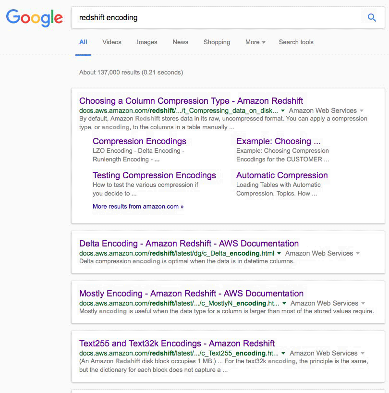Image resolution: width=389 pixels, height=393 pixels.
Task: Click the 'LZO Encoding - Delta Encoding' snippet
Action: 138,155
